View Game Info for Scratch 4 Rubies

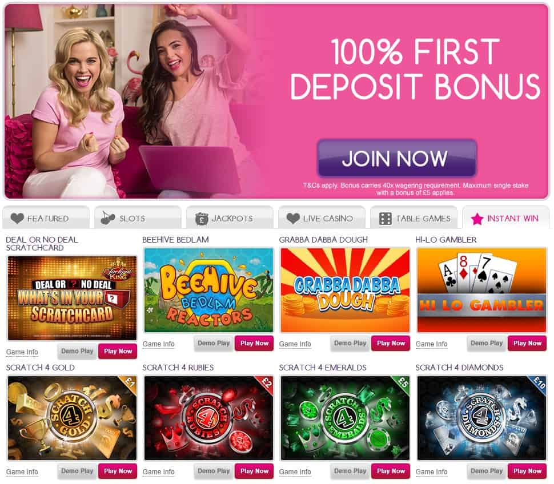pyautogui.click(x=159, y=471)
